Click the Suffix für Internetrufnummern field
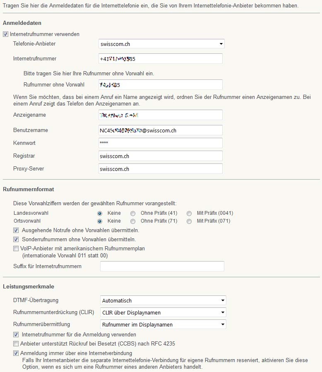Viewport: 322px width, 372px height. point(162,266)
